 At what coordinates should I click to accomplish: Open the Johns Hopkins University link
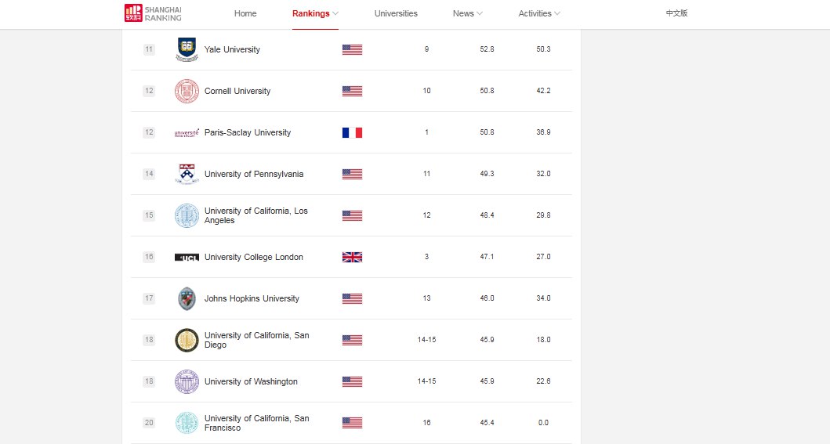pos(252,298)
